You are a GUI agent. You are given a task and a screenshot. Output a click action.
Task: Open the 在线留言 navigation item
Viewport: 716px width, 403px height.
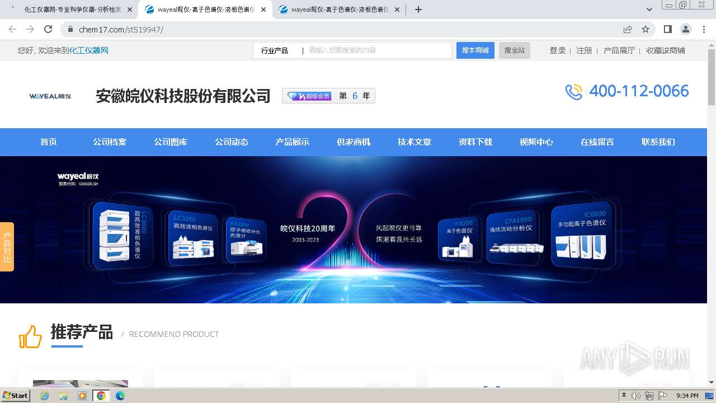(x=597, y=142)
